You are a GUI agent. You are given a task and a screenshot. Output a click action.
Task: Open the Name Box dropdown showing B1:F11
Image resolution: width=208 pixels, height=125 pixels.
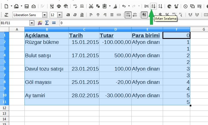[x=32, y=23]
